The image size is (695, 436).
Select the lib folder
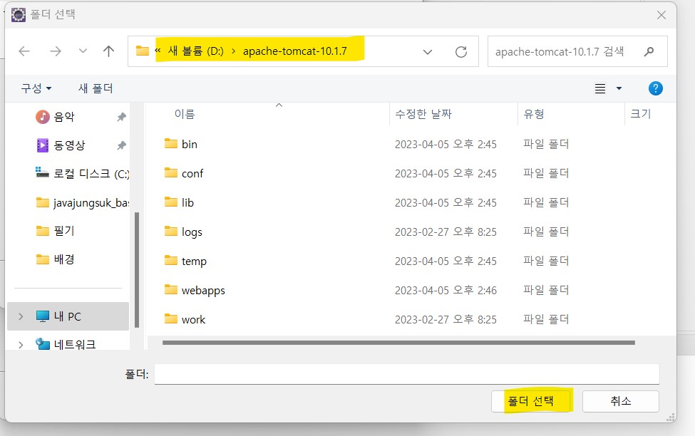point(187,202)
